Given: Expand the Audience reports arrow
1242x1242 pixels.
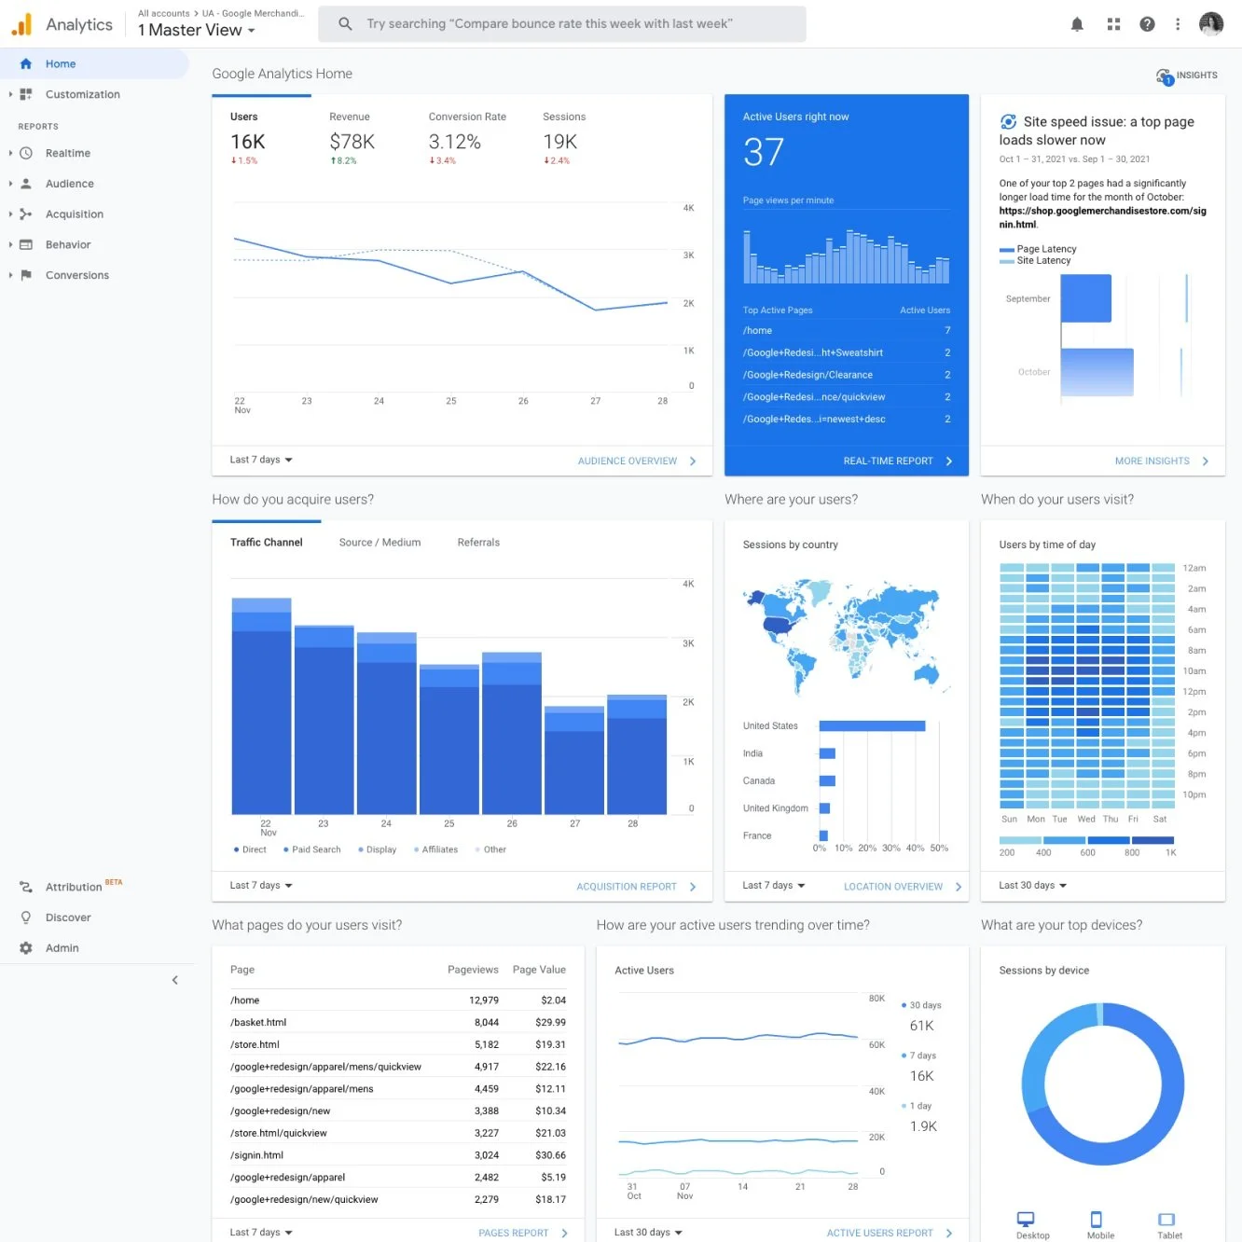Looking at the screenshot, I should (x=10, y=184).
